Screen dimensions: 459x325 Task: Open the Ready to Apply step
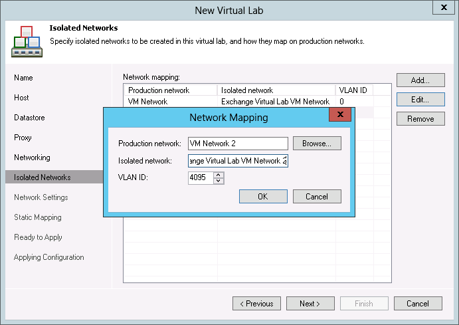tap(38, 237)
